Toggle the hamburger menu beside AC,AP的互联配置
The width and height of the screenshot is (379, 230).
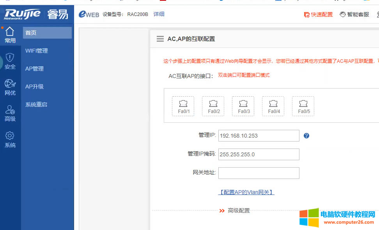tap(160, 39)
